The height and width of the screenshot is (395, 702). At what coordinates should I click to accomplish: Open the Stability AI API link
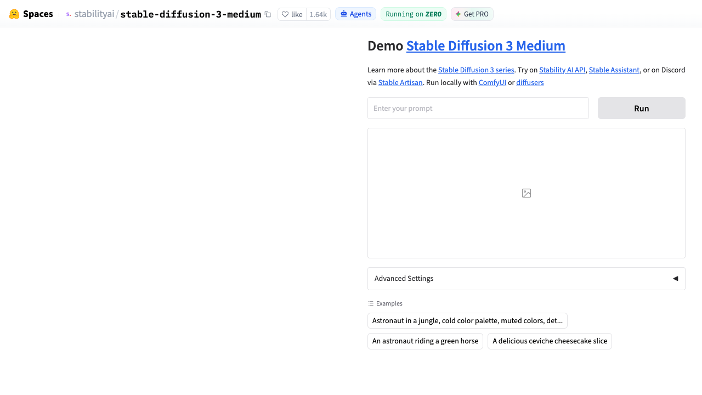pyautogui.click(x=562, y=70)
